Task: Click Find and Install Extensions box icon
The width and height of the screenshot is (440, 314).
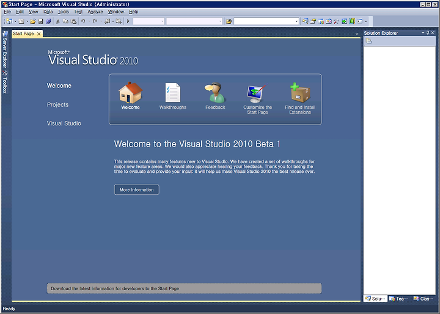Action: pyautogui.click(x=300, y=93)
